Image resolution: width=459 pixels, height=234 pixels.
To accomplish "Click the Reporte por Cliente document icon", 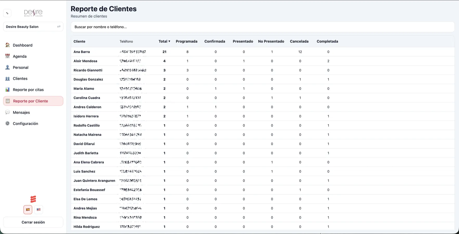I will point(8,101).
